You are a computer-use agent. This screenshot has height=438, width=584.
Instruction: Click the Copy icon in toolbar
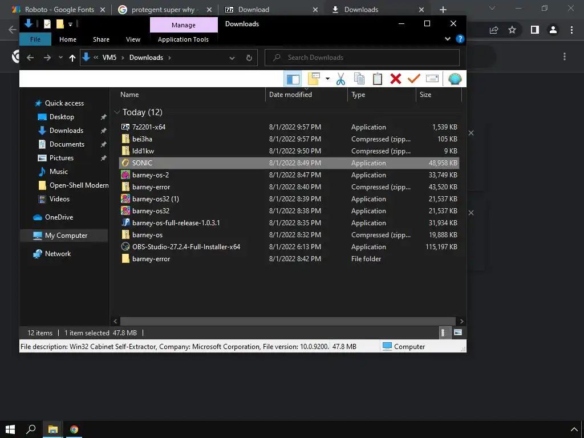359,79
